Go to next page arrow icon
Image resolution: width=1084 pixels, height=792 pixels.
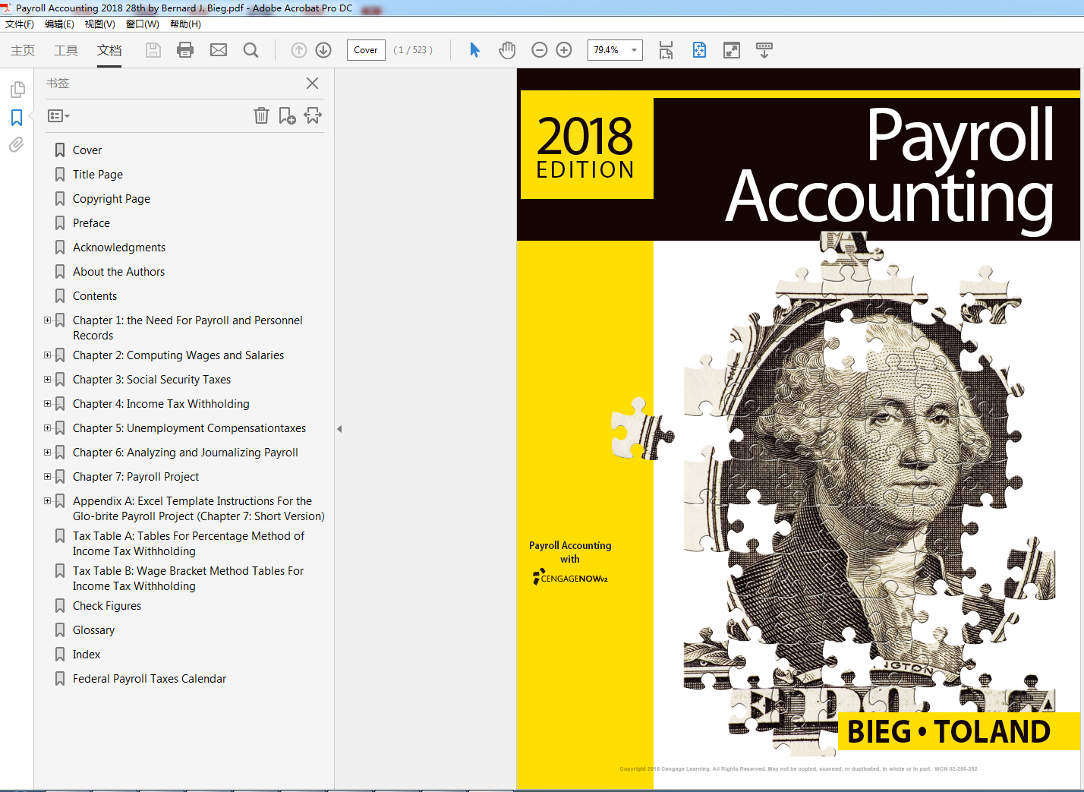coord(323,50)
